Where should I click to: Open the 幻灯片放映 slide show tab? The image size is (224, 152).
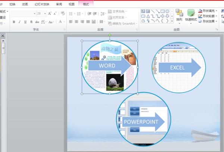[42, 4]
